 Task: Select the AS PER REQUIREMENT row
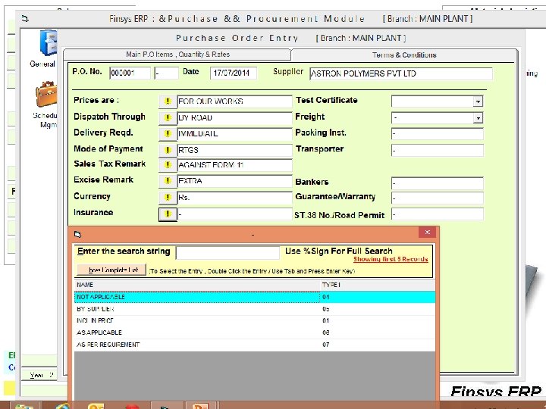(x=255, y=345)
